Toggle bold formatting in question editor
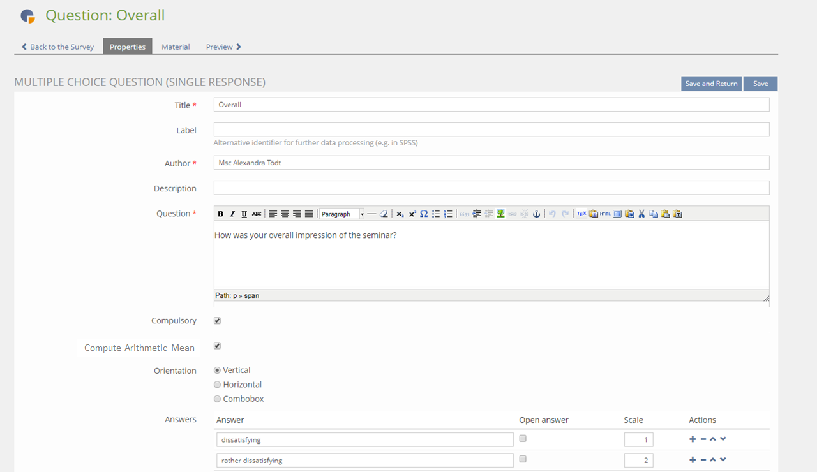 [220, 214]
